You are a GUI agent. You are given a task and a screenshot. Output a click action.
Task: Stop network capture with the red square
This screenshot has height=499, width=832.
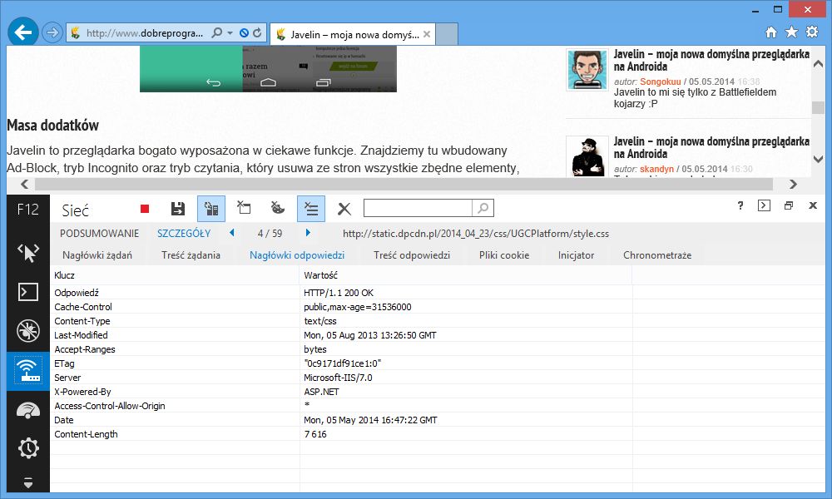click(x=144, y=209)
